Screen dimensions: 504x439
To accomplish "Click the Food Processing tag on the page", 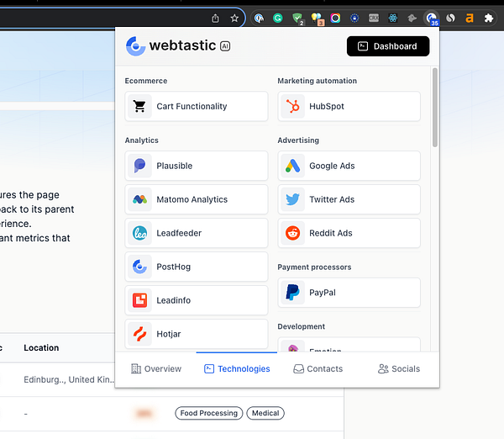I will 209,413.
